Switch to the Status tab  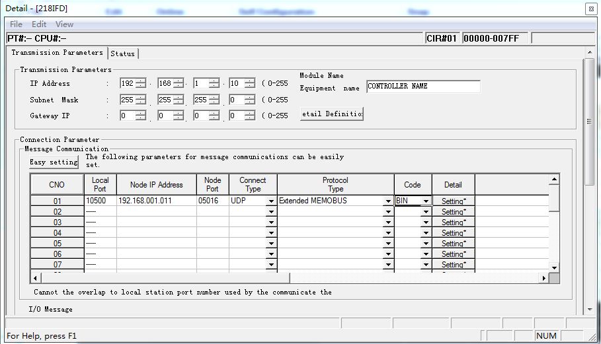click(x=123, y=53)
